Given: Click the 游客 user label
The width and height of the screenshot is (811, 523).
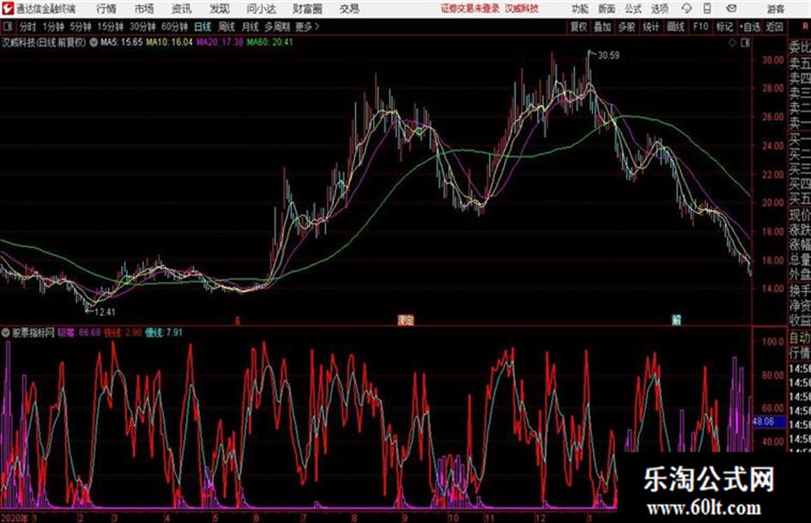Looking at the screenshot, I should click(x=775, y=9).
